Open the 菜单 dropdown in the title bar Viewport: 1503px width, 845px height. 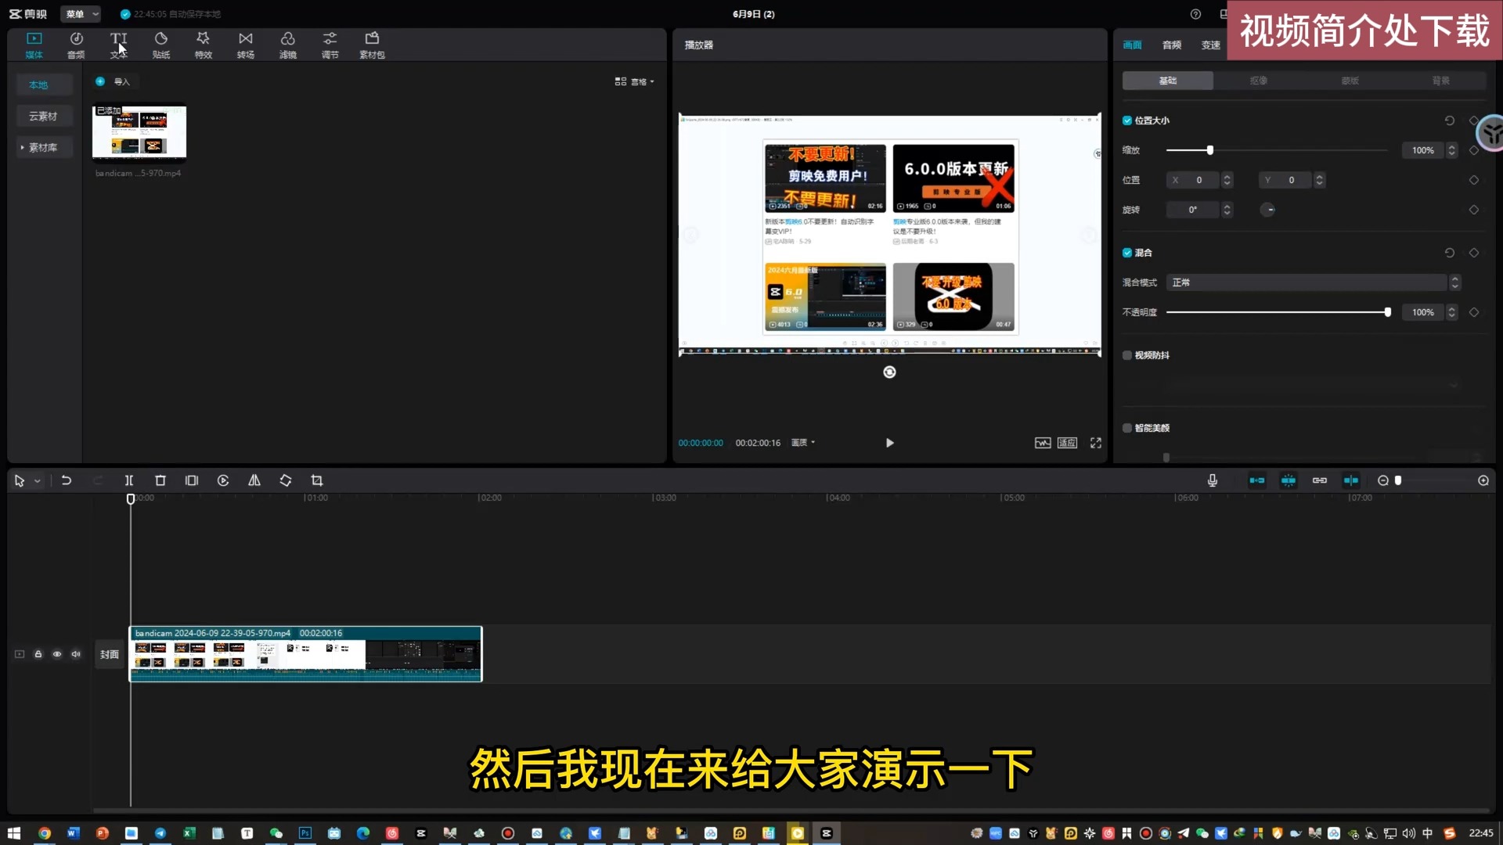click(81, 14)
